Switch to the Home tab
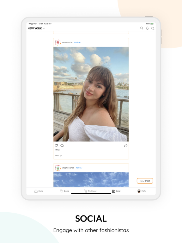182x243 pixels. 39,191
